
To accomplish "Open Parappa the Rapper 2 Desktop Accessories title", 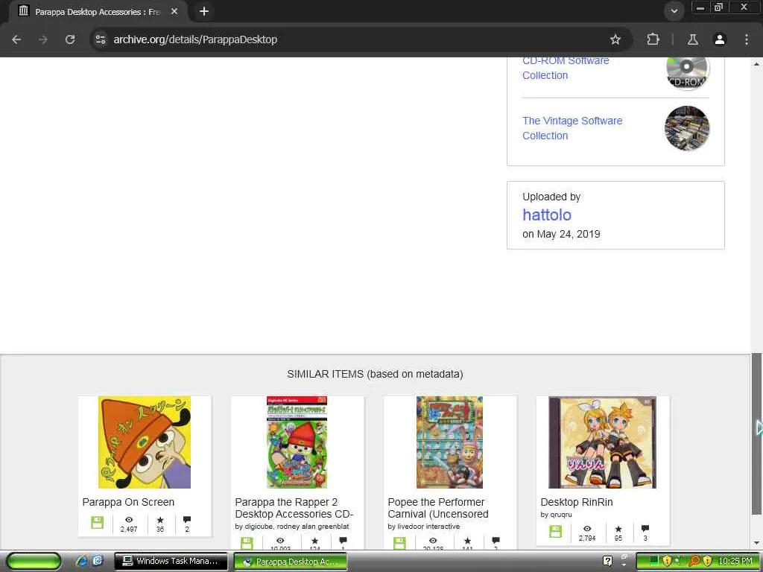I will 294,508.
